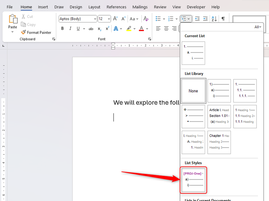Click the Show/Hide paragraph marks icon

[223, 19]
